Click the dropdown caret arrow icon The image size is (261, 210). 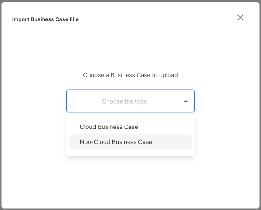point(186,101)
